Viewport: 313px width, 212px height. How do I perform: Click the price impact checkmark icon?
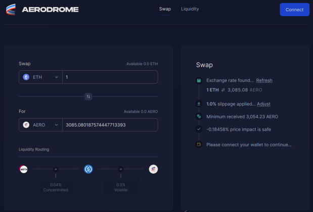point(199,129)
